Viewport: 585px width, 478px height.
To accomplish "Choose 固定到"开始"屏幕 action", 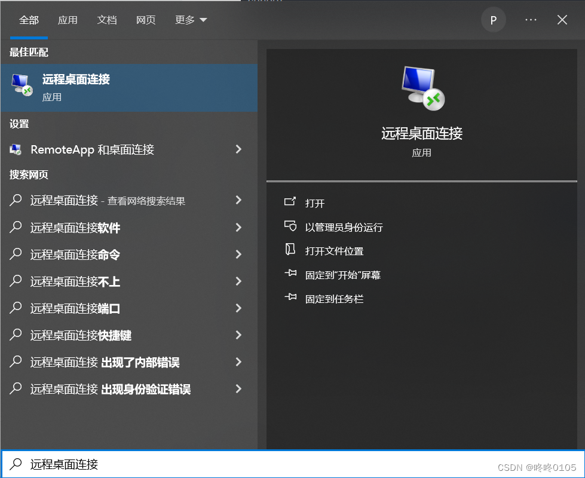I will 343,275.
